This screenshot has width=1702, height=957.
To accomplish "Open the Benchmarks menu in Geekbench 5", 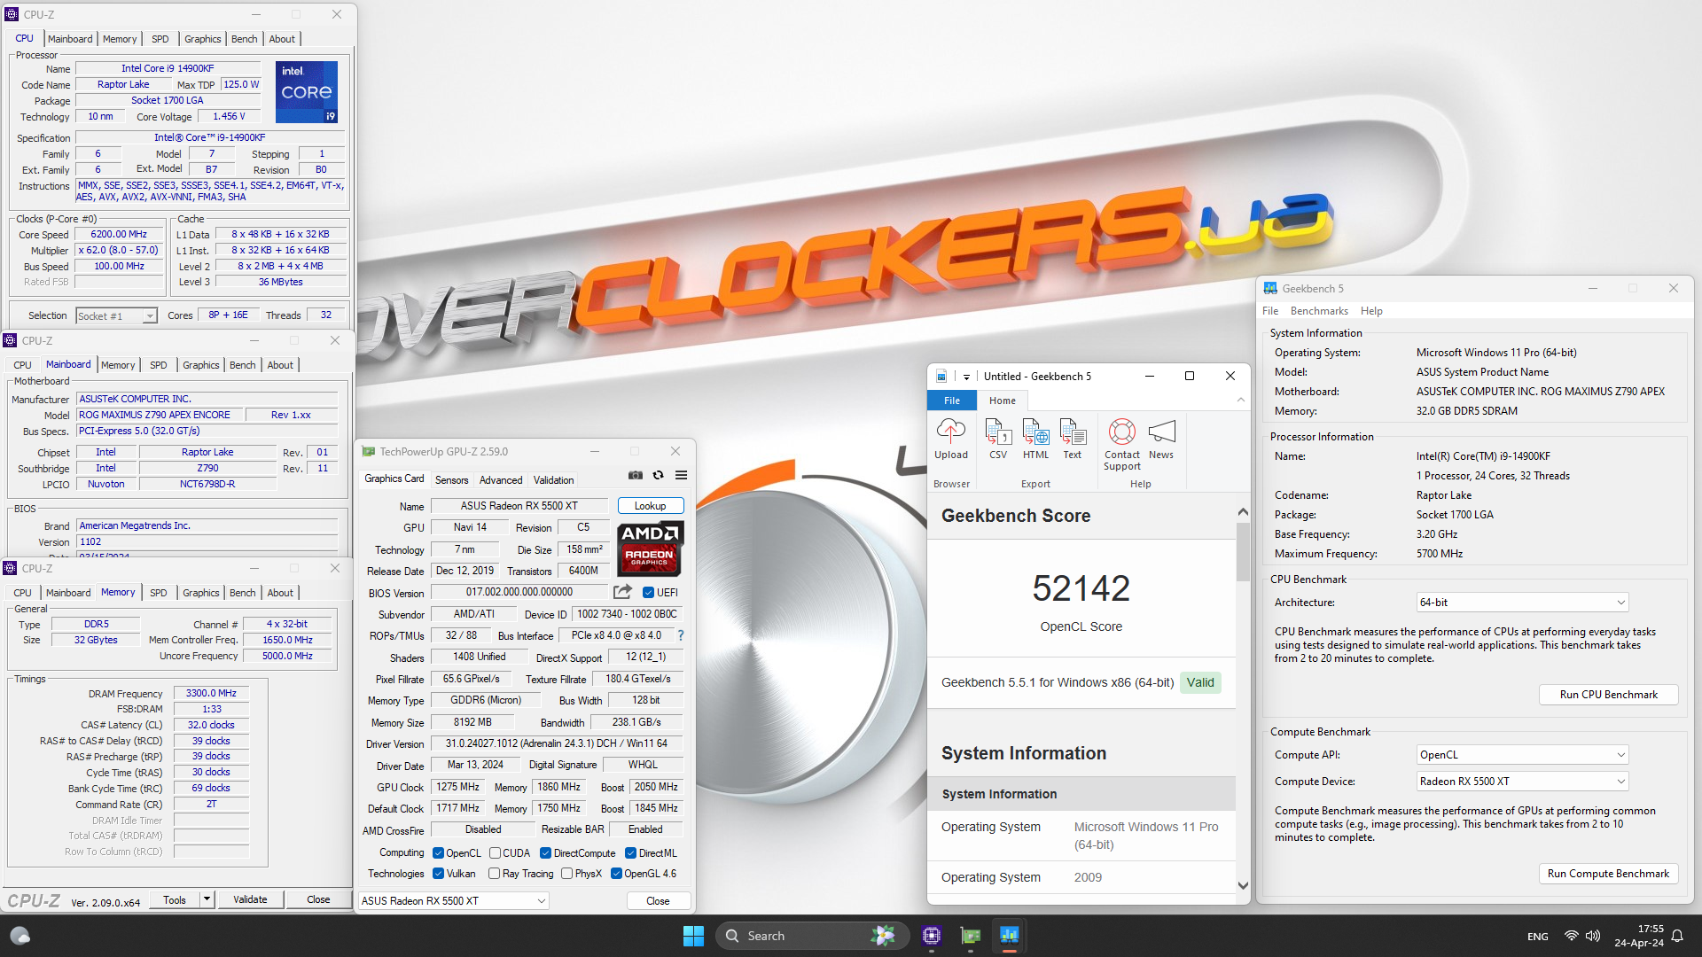I will 1319,311.
